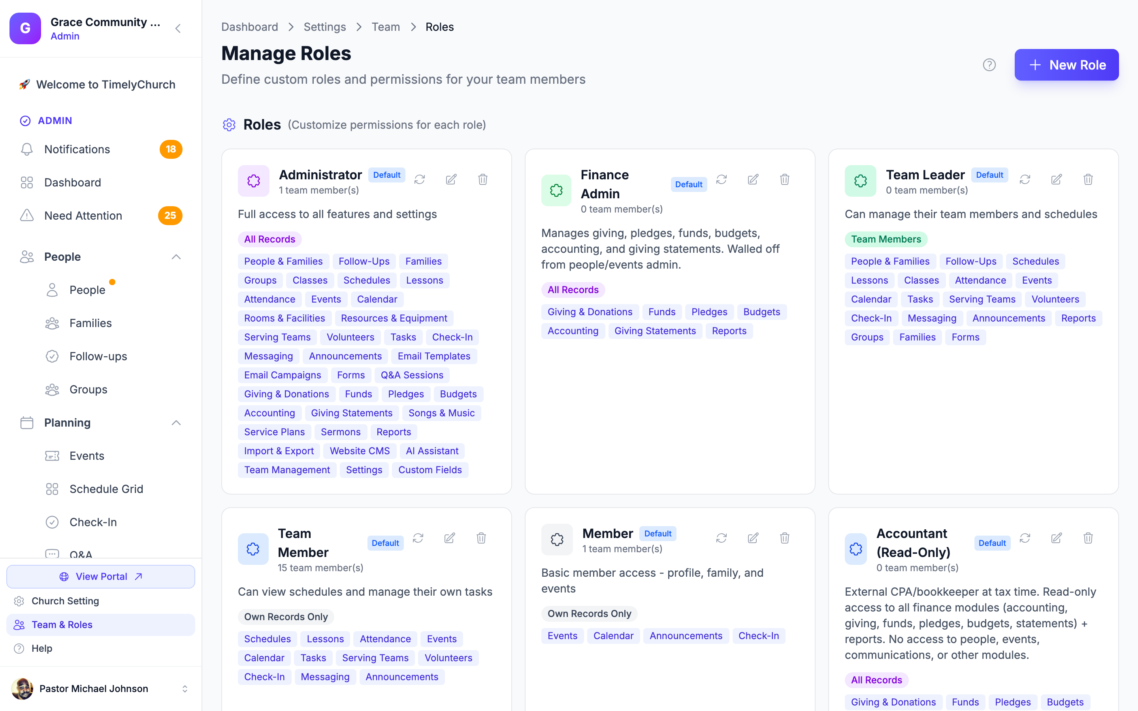The width and height of the screenshot is (1138, 711).
Task: Open Schedule Grid in the sidebar
Action: point(106,489)
